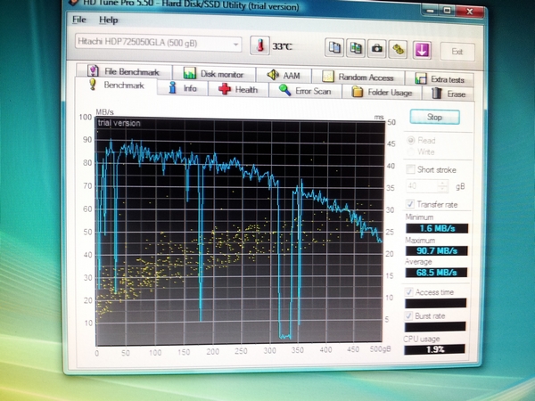Viewport: 535px width, 401px height.
Task: Open the AAM tab
Action: pyautogui.click(x=284, y=75)
